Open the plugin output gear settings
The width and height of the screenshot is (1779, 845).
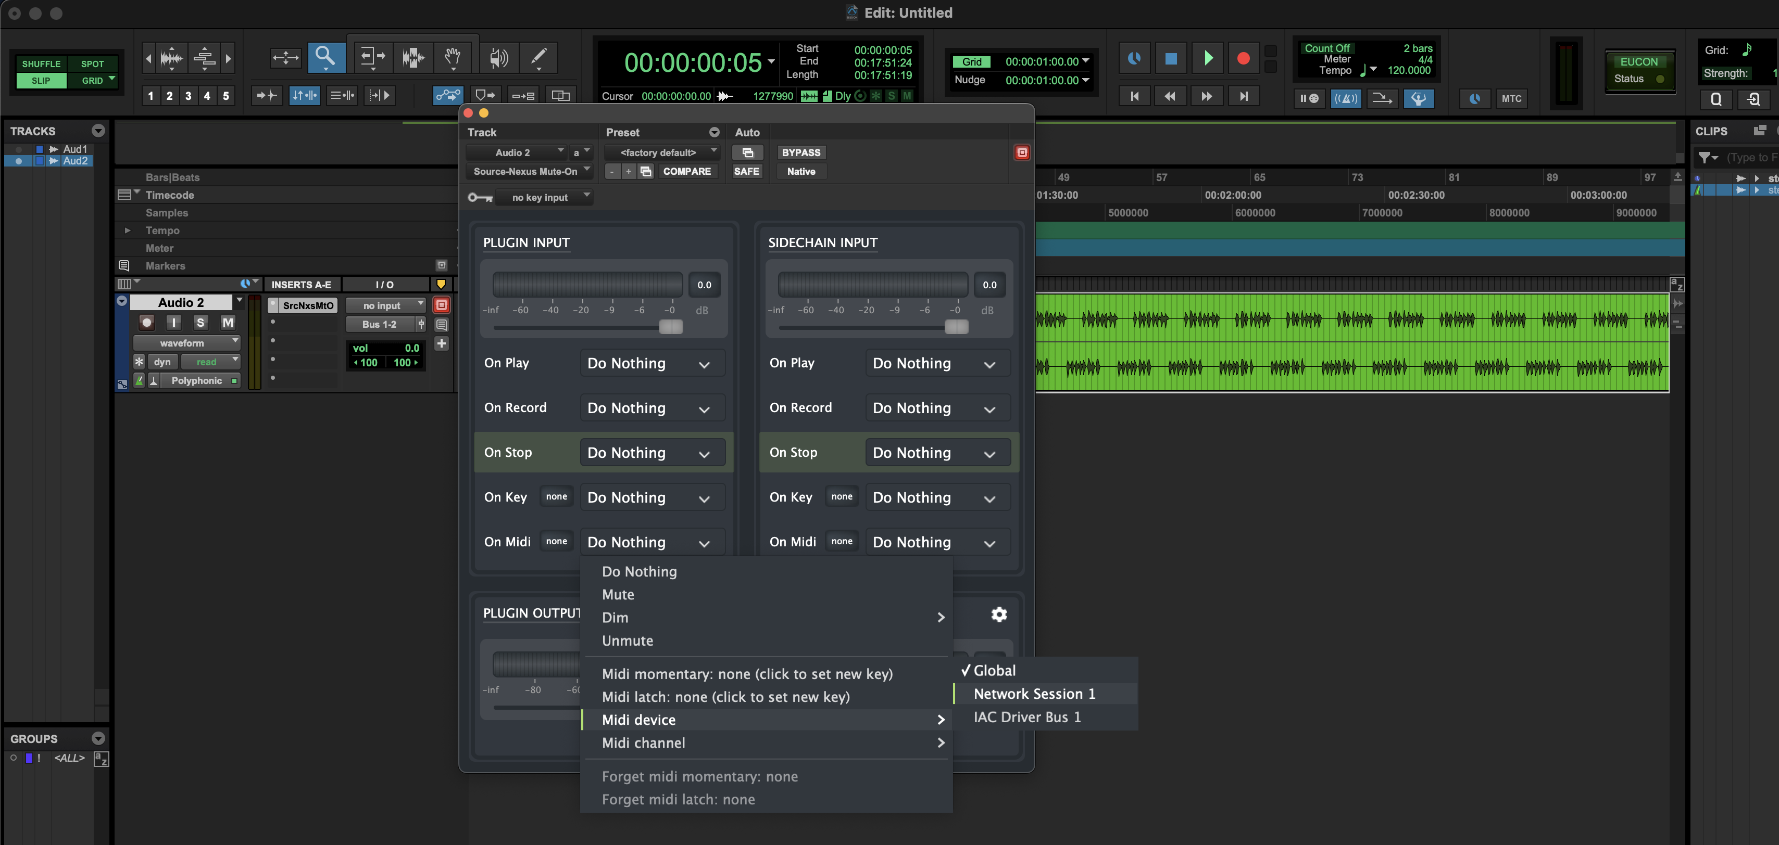pos(999,614)
